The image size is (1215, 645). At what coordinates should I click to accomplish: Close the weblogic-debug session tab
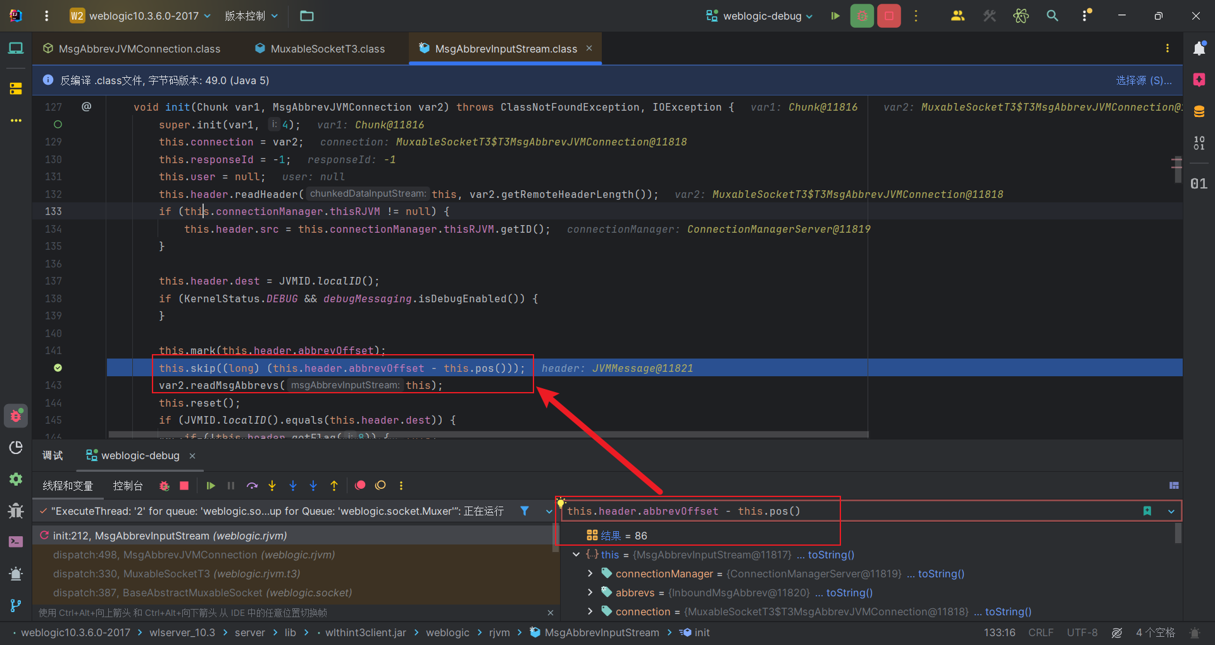click(x=192, y=456)
